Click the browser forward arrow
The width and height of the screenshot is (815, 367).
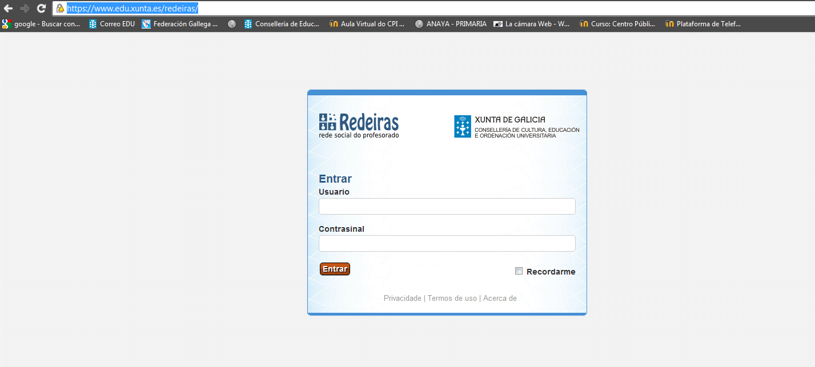(x=25, y=9)
